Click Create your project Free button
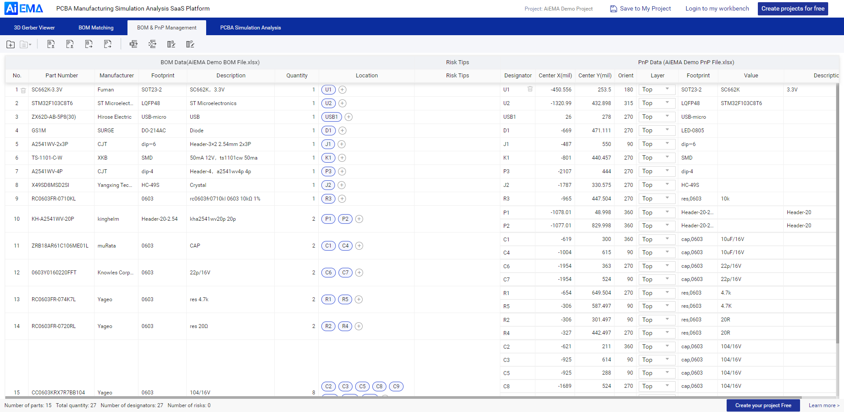Screen dimensions: 844x412 763,405
